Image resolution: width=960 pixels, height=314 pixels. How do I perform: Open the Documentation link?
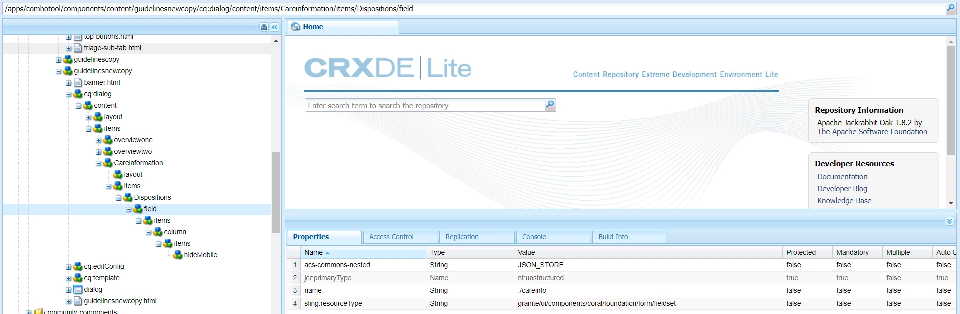[x=842, y=177]
